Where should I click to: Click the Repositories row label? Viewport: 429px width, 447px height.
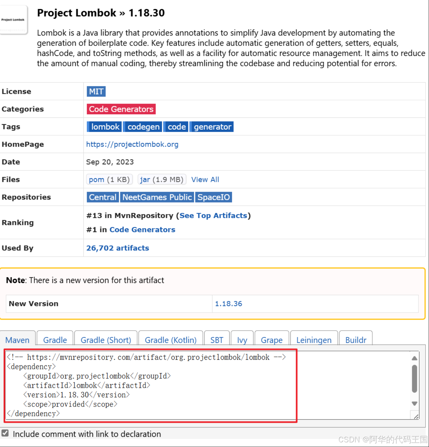pos(26,197)
